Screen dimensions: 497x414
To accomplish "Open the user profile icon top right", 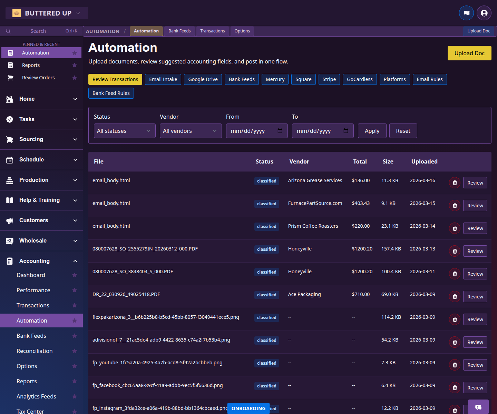I will pos(484,13).
